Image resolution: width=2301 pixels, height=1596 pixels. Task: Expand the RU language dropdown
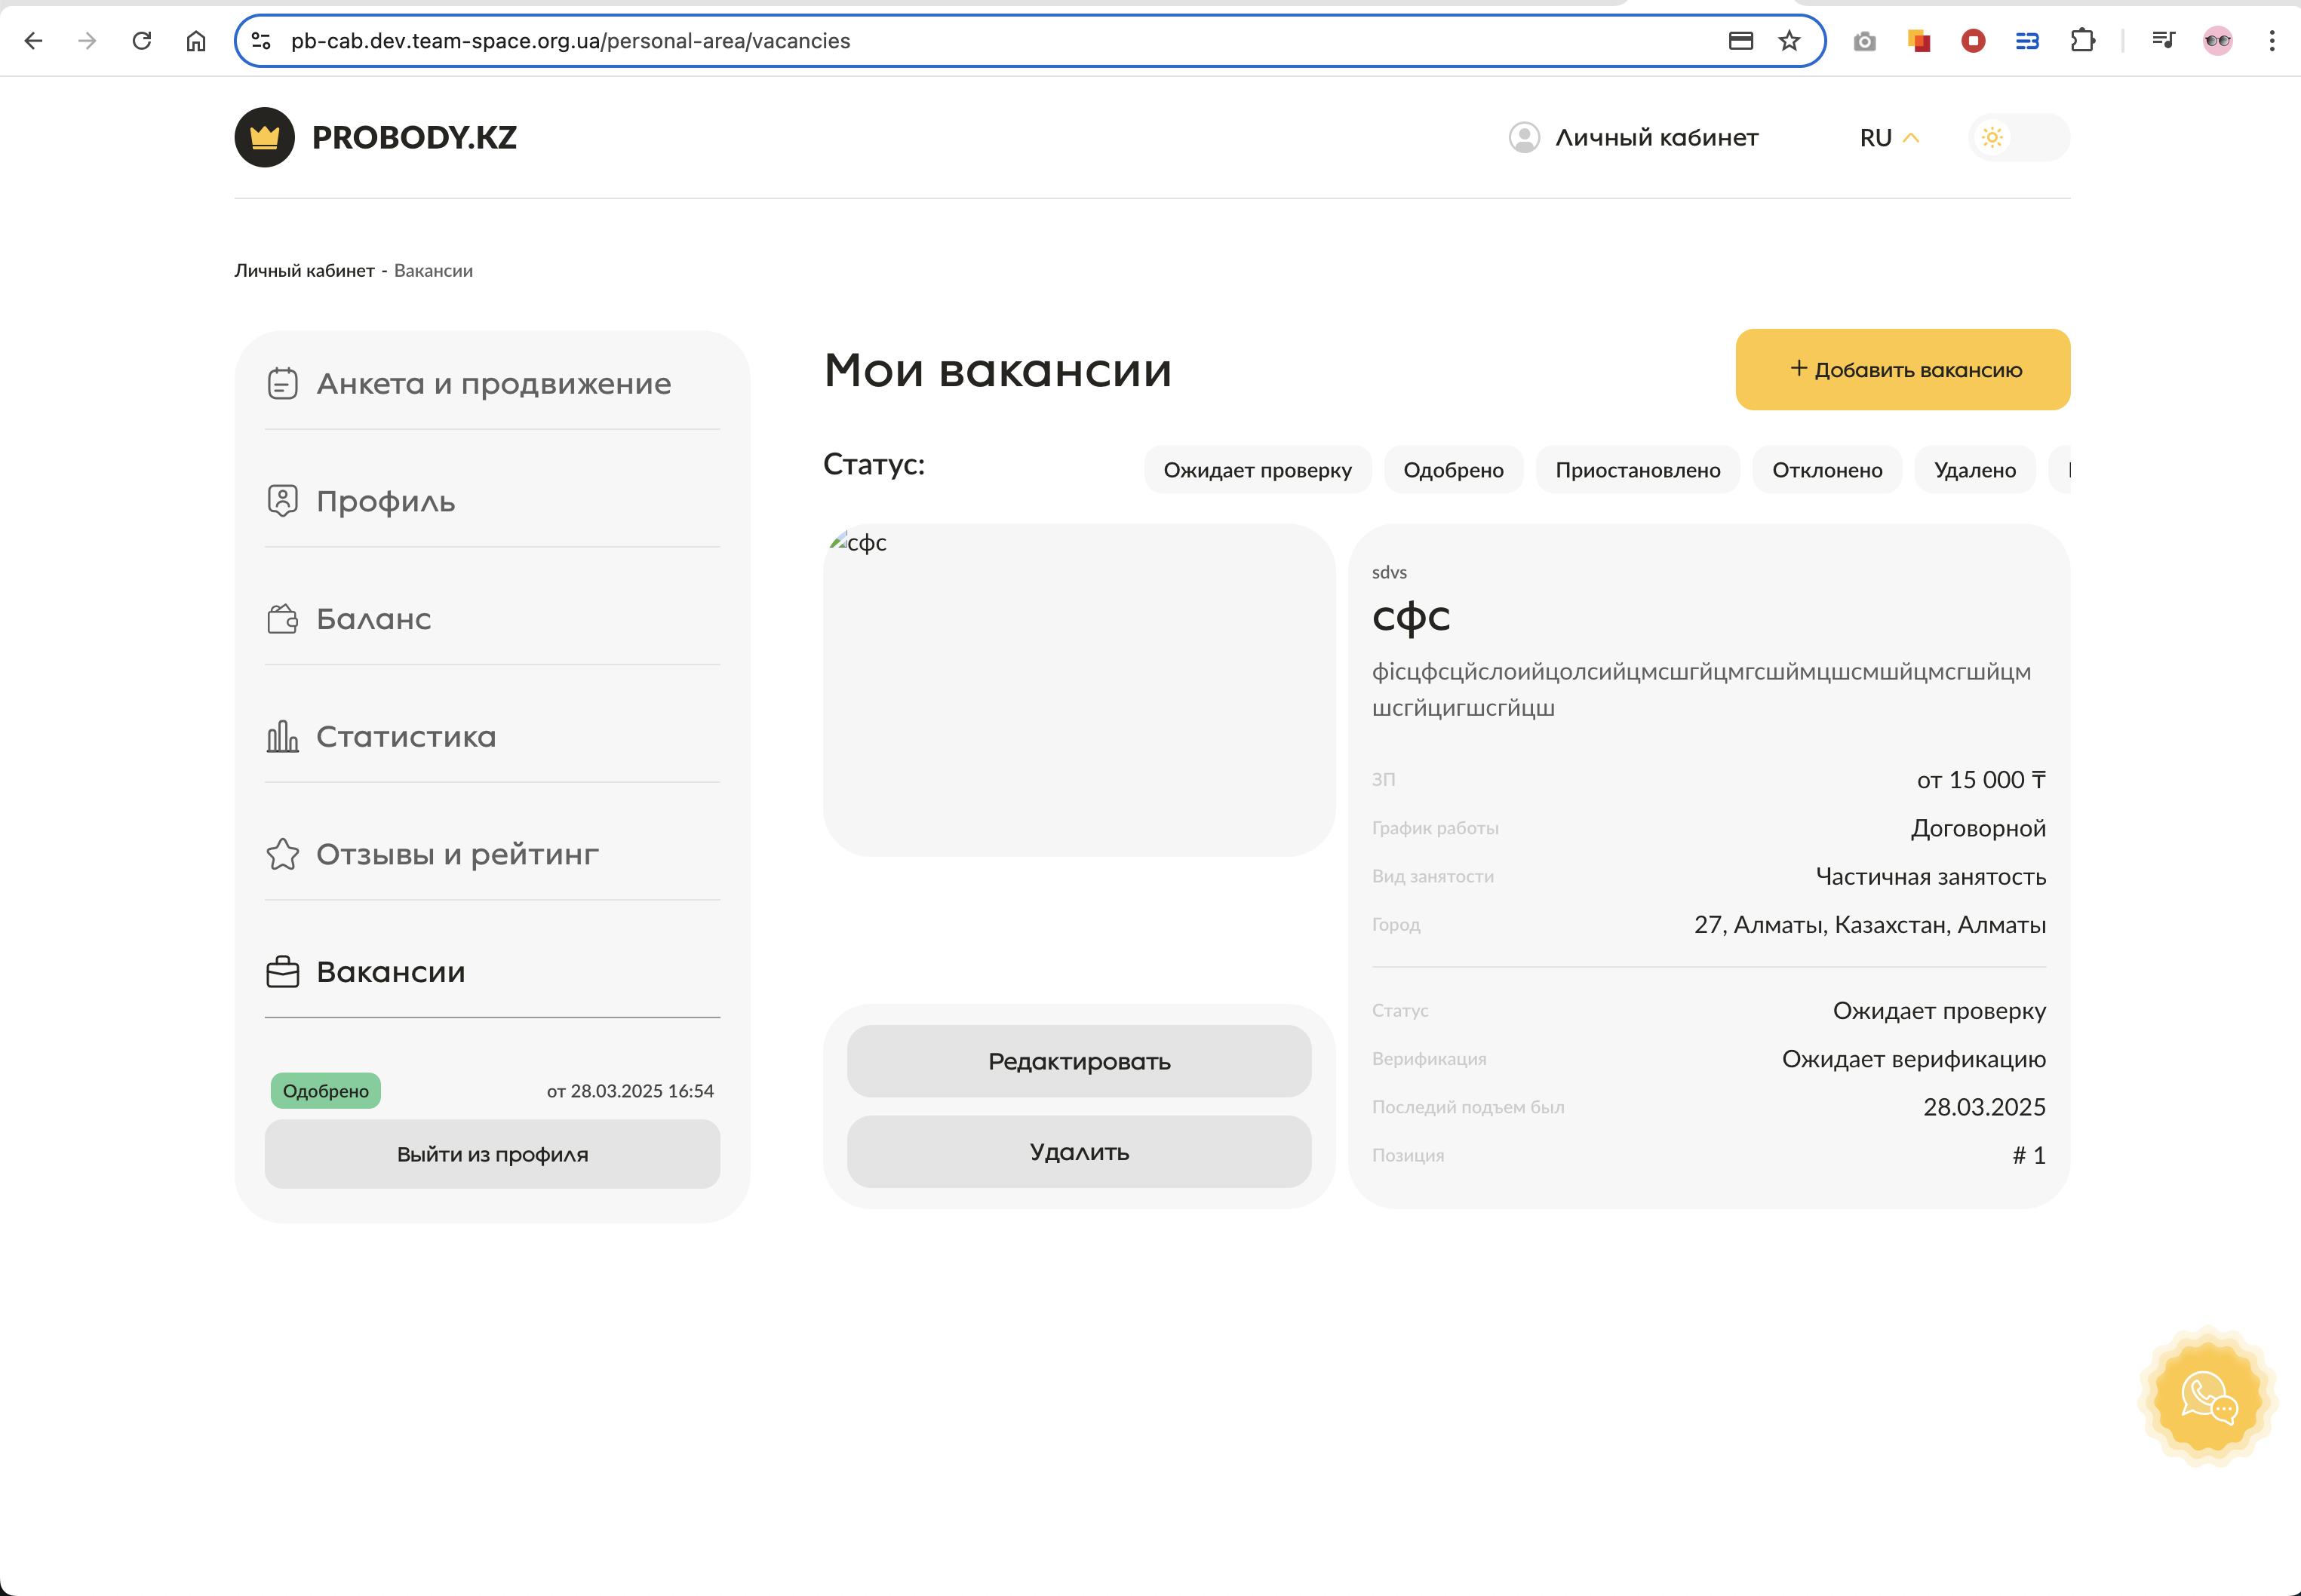click(x=1888, y=137)
